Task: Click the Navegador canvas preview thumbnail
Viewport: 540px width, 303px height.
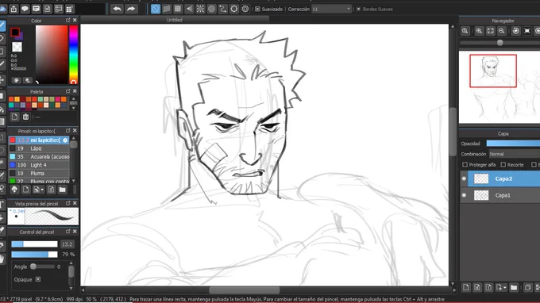Action: point(499,87)
